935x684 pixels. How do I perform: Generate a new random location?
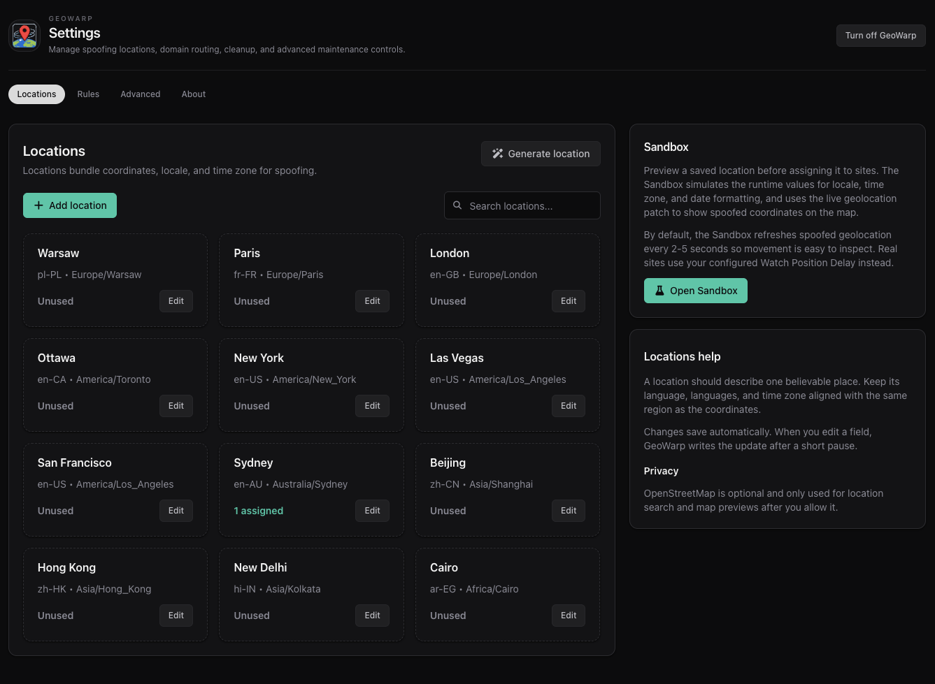tap(541, 153)
